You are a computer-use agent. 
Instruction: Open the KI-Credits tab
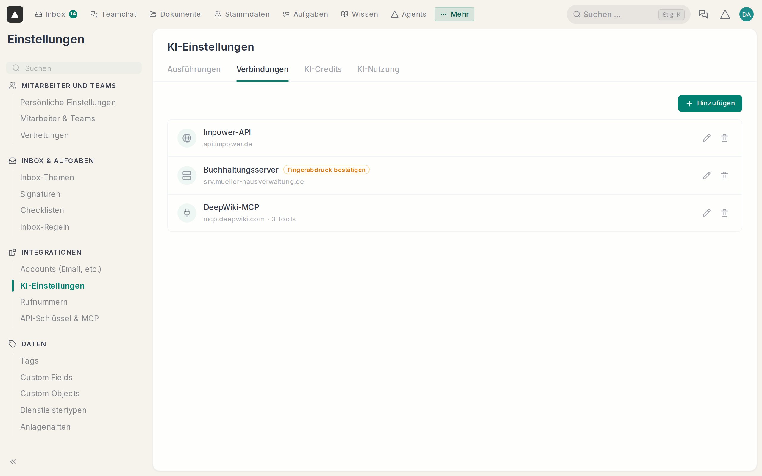pos(323,69)
